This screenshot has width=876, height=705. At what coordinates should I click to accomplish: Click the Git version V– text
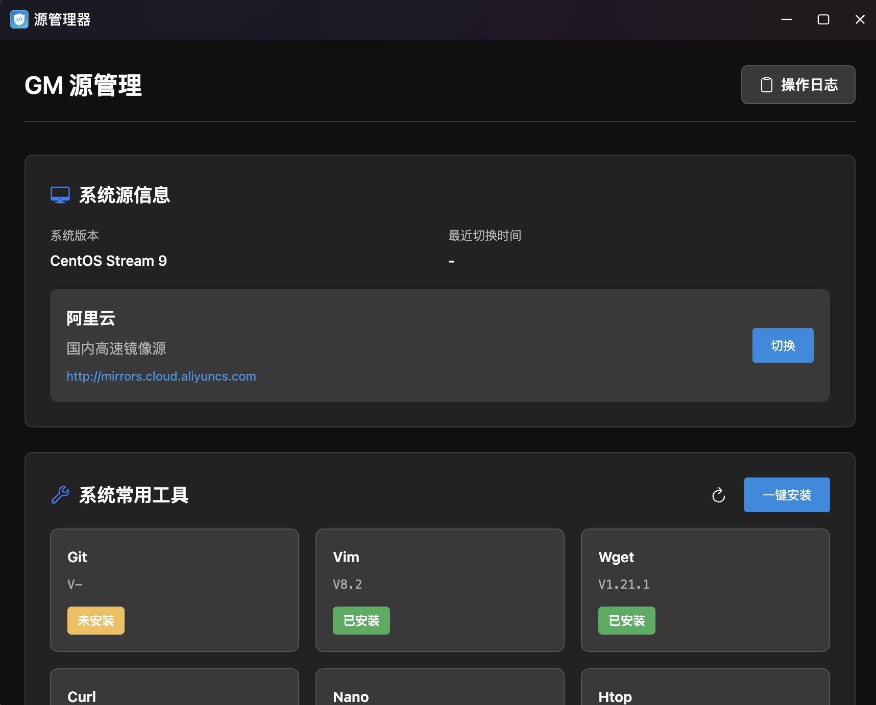(75, 584)
